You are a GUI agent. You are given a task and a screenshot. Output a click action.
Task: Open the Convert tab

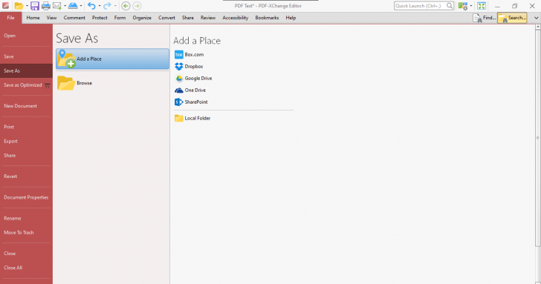pyautogui.click(x=166, y=18)
